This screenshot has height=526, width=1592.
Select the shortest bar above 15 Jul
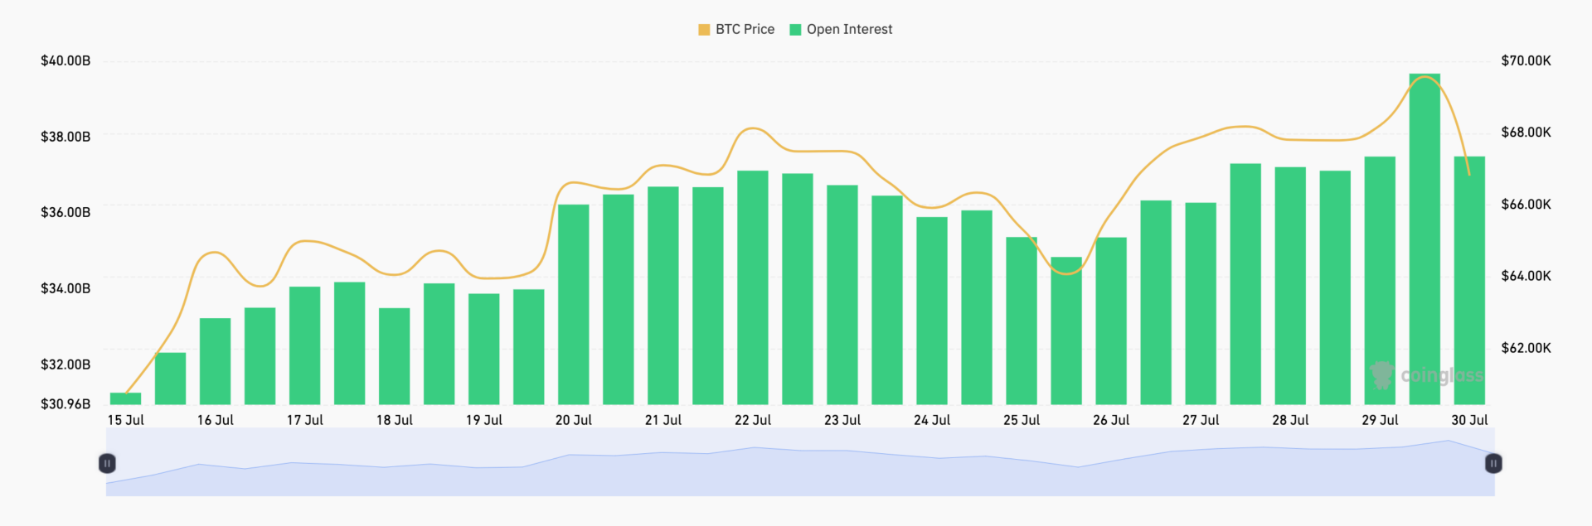(125, 398)
